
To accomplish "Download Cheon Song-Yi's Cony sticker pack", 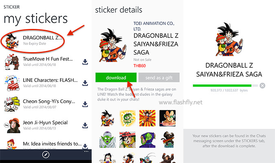I will (85, 104).
